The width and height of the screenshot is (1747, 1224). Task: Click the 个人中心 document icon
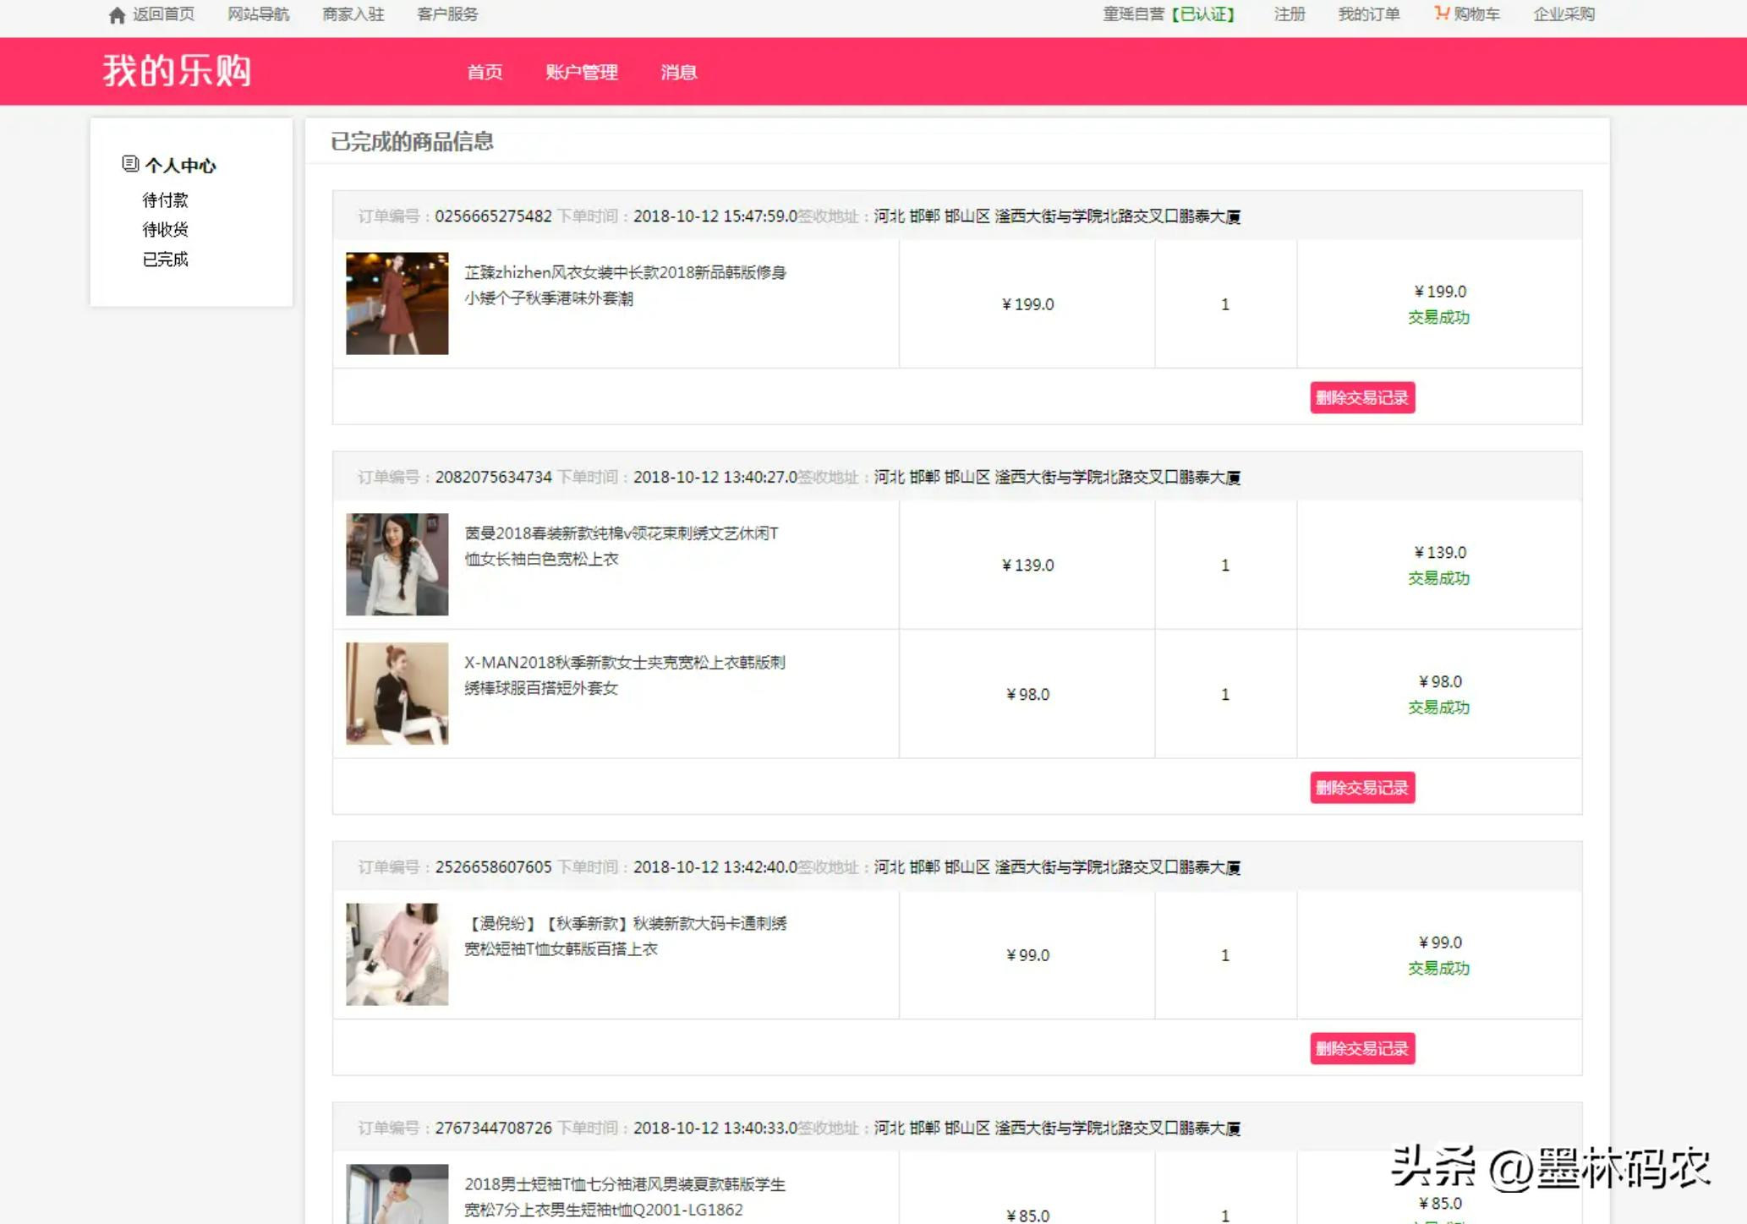click(x=129, y=164)
